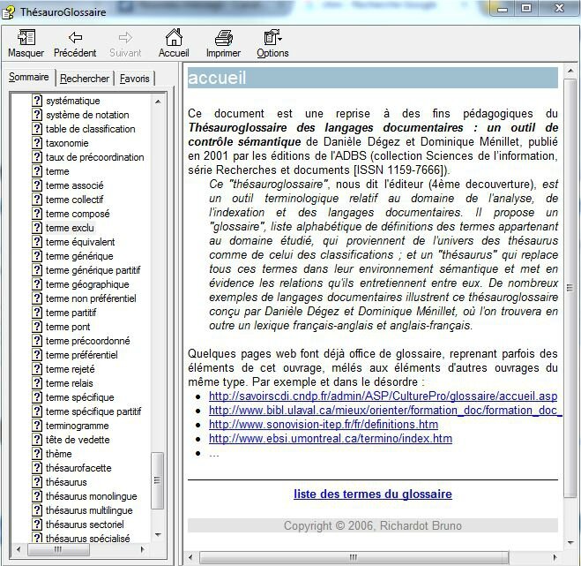The height and width of the screenshot is (566, 581).
Task: Click tree panel scroll-down arrow
Action: (x=158, y=534)
